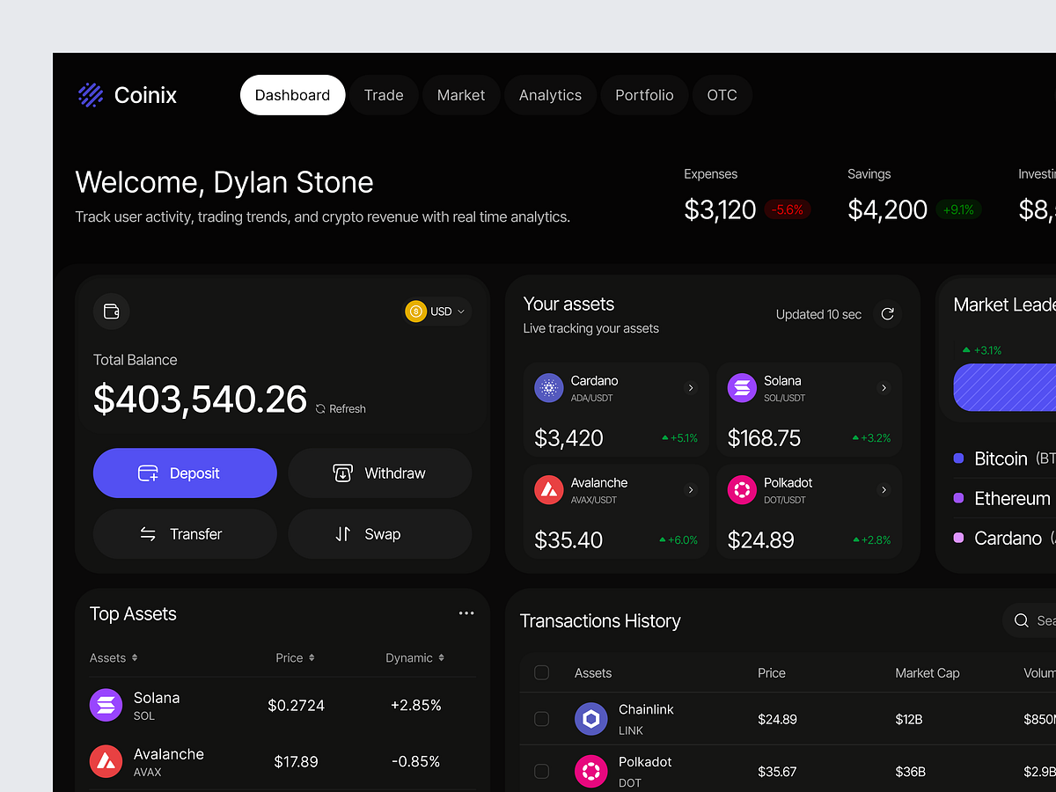Image resolution: width=1056 pixels, height=792 pixels.
Task: Click the Solana icon in Top Assets
Action: (x=106, y=705)
